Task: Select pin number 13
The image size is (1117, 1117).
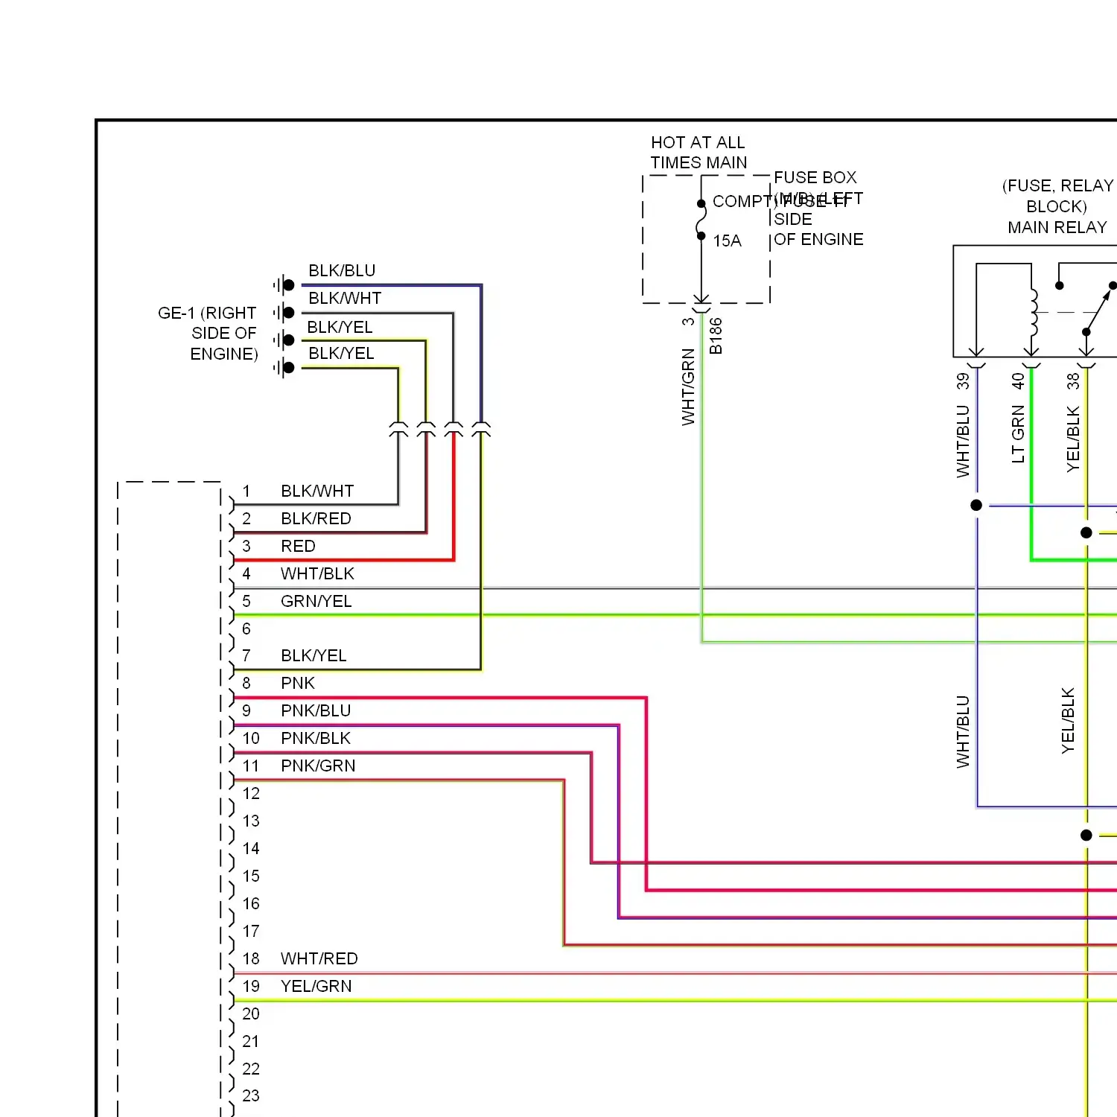Action: click(x=251, y=821)
